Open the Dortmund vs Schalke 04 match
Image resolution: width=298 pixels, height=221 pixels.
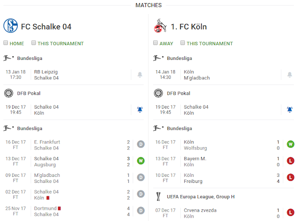70,211
